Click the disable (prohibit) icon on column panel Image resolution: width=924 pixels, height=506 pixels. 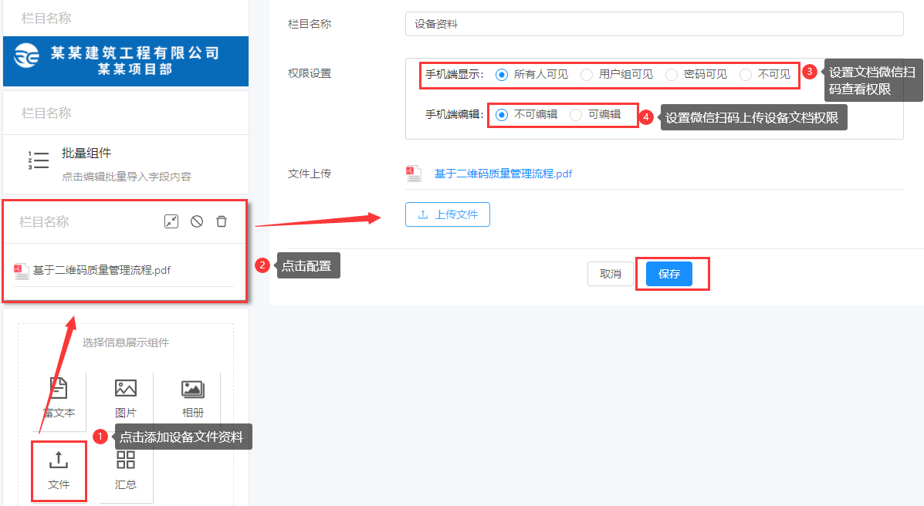point(196,221)
